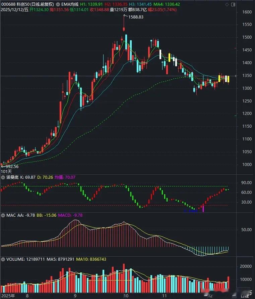Click the MA4: 1336.42 value
The image size is (255, 299).
[x=167, y=4]
